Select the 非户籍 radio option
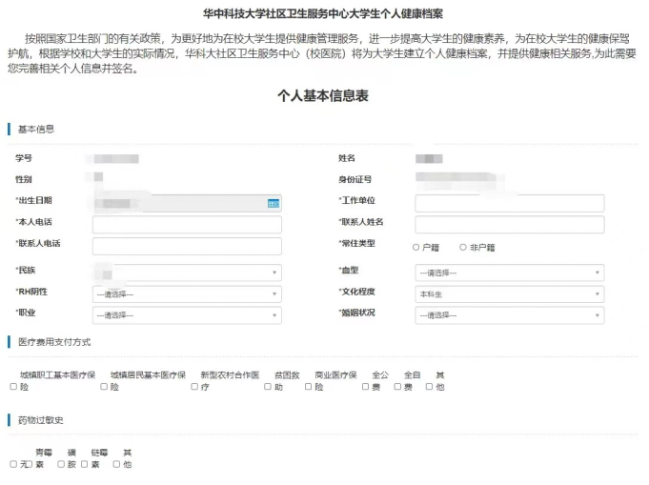The image size is (649, 485). coord(463,247)
